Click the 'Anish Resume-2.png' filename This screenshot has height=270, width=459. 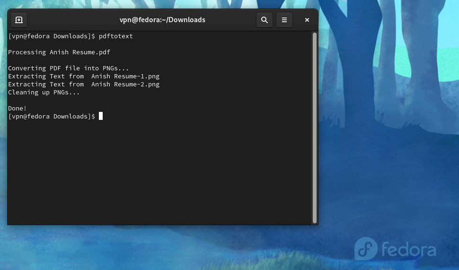tap(125, 84)
